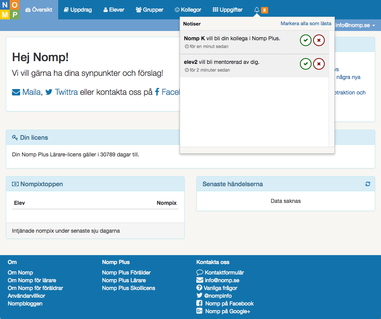Decline Nomp K's colleague request
381x319 pixels.
(319, 40)
